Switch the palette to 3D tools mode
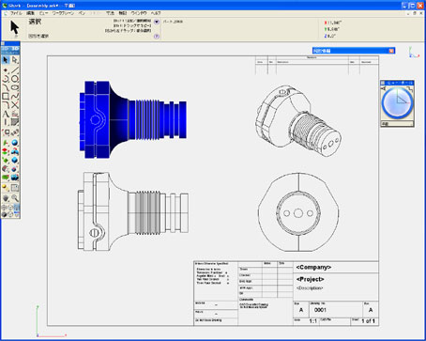The height and width of the screenshot is (341, 426). coord(15,49)
